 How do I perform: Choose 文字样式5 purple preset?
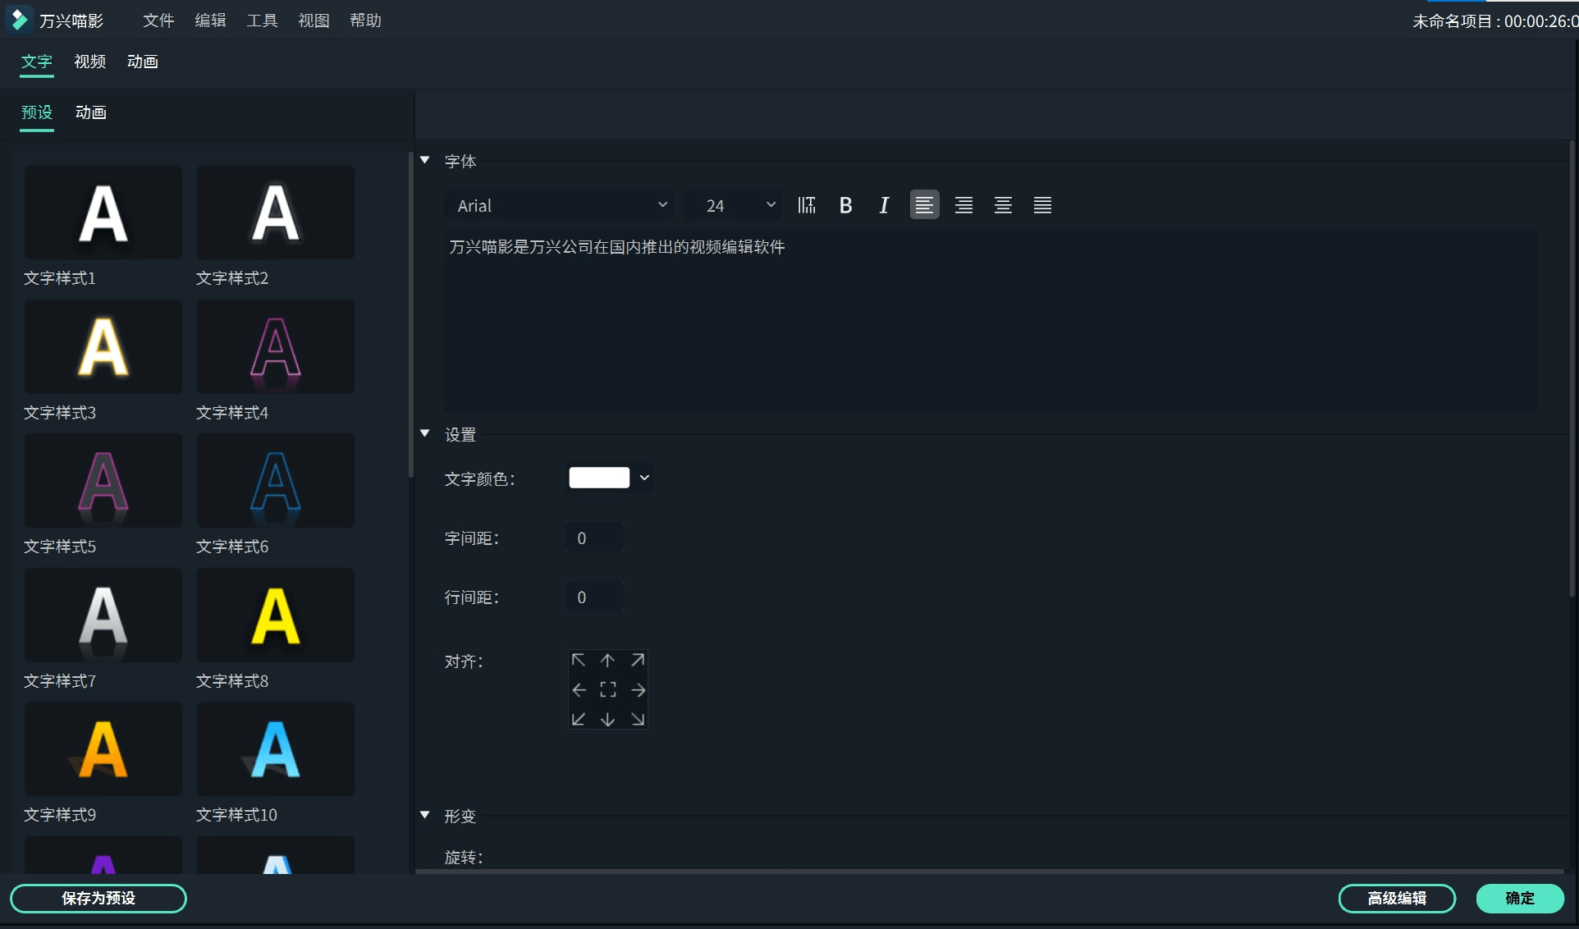point(103,481)
